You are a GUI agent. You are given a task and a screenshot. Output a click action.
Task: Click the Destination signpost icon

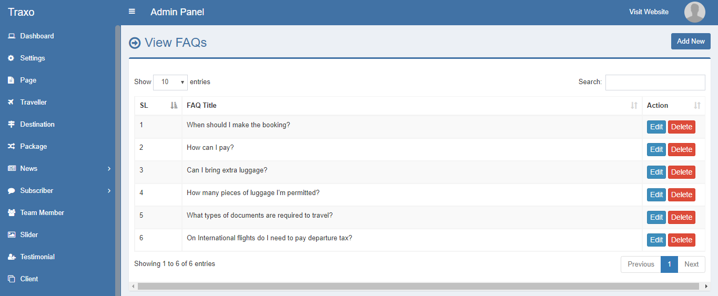pos(11,125)
